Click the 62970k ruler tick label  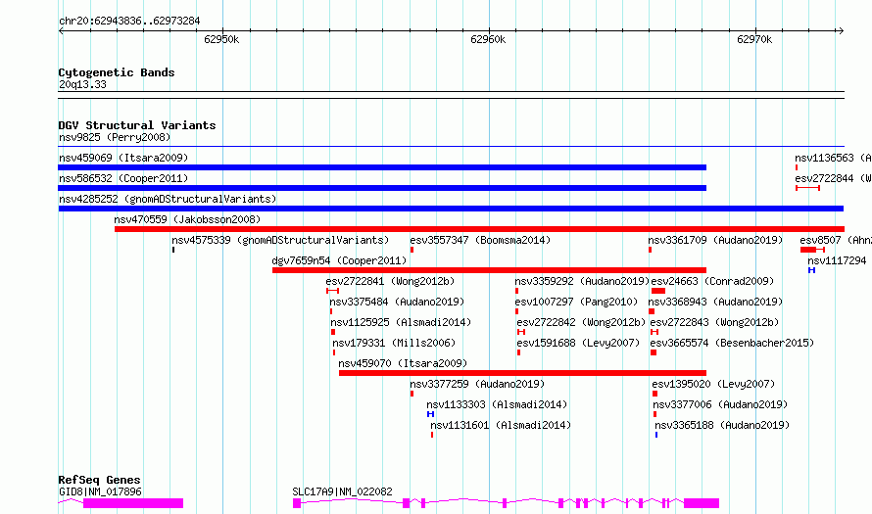(754, 39)
